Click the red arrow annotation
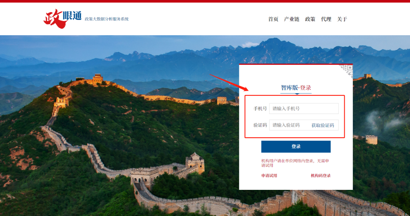The image size is (410, 216). (229, 83)
